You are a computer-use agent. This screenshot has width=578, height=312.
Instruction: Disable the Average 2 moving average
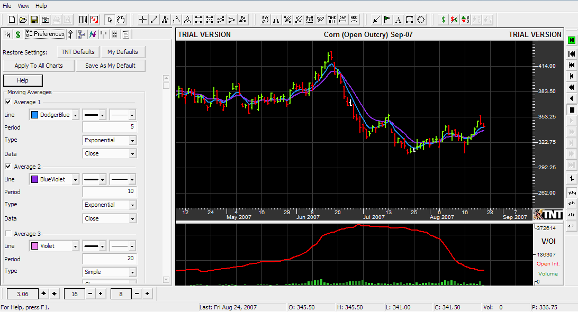pos(8,167)
